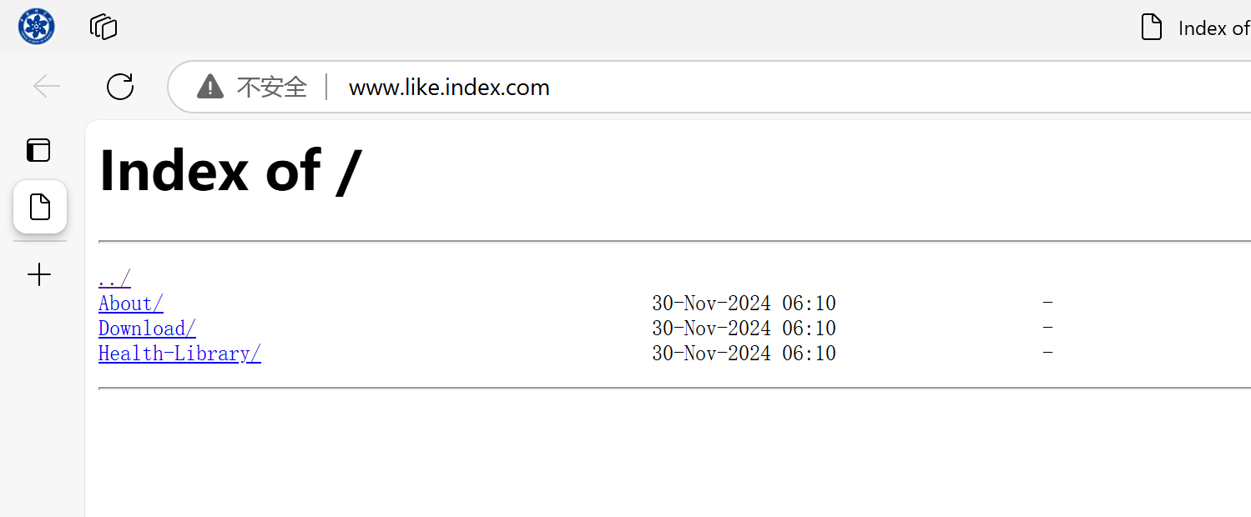The width and height of the screenshot is (1251, 517).
Task: Click the date in the Download/ row
Action: [x=744, y=329]
